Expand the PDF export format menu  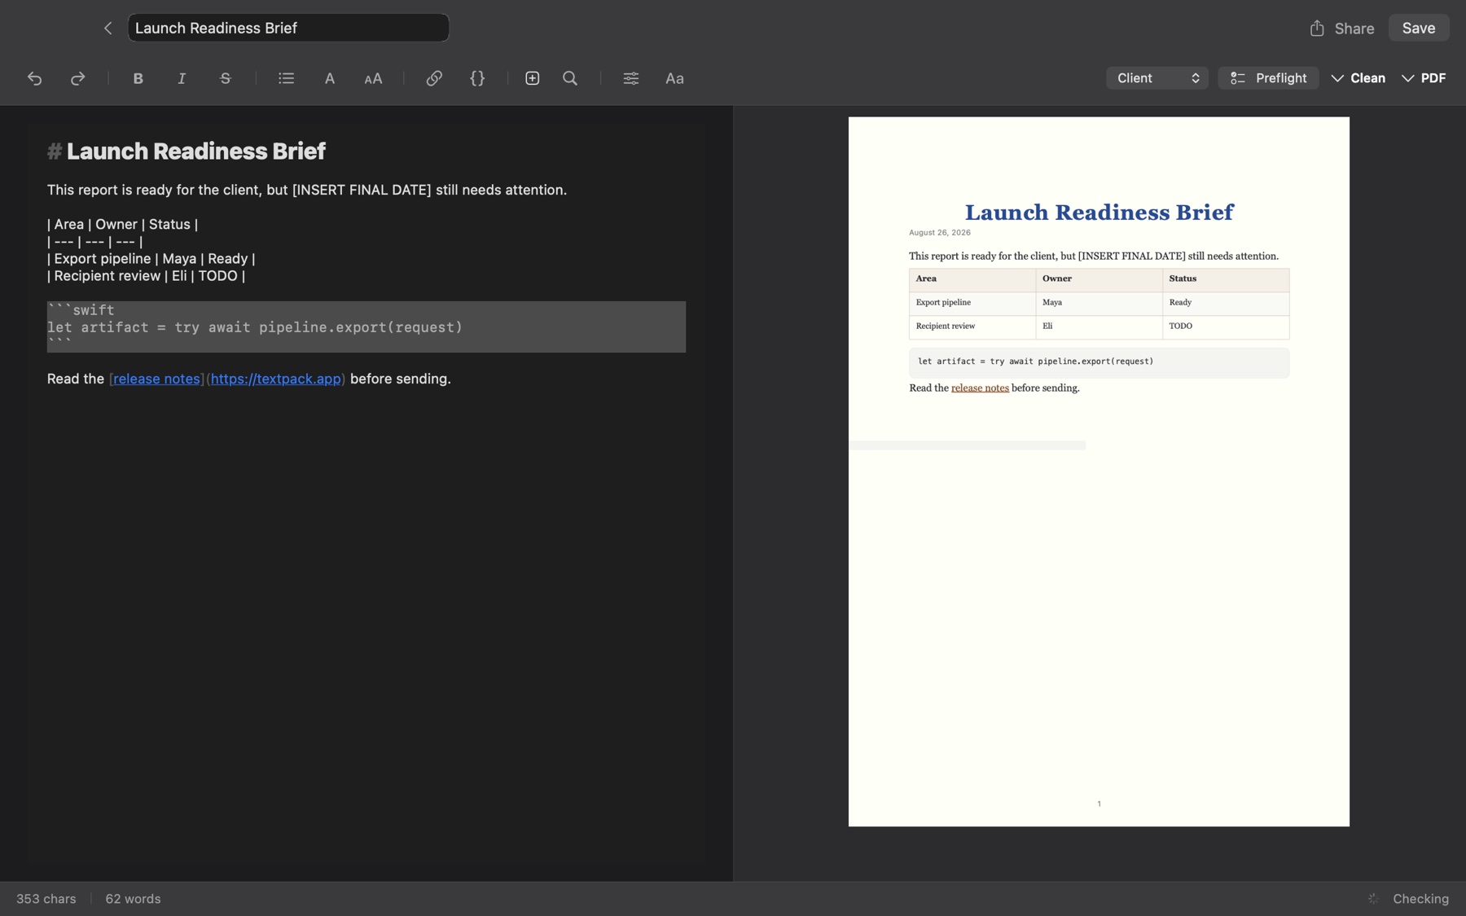pos(1424,78)
